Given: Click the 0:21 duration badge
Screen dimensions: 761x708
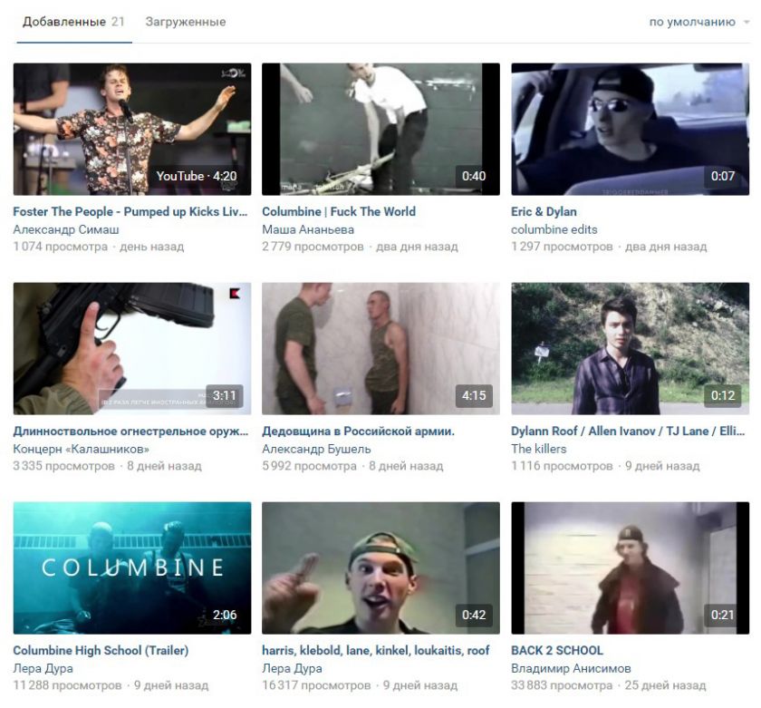Looking at the screenshot, I should click(723, 616).
